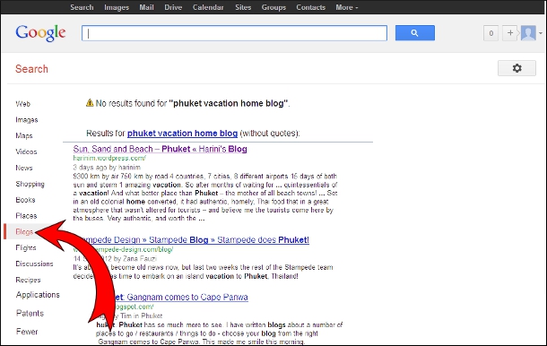
Task: Open Images in the top black bar
Action: point(117,7)
